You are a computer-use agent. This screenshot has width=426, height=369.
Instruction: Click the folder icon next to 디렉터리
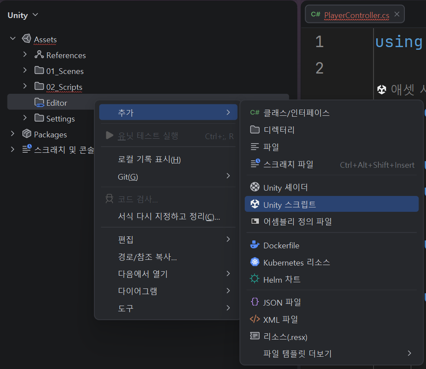(254, 130)
